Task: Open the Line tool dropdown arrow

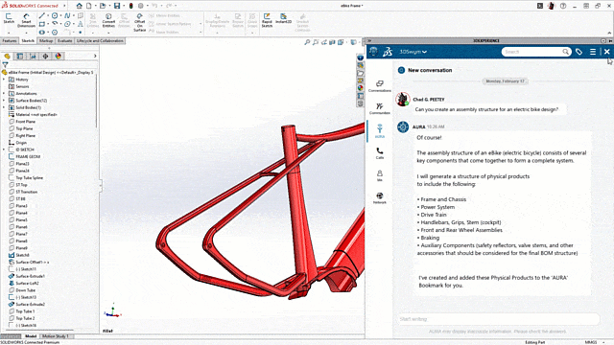Action: click(x=48, y=15)
